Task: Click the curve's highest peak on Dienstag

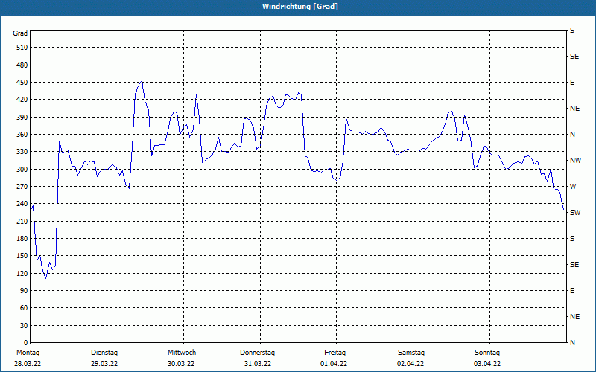Action: point(142,81)
